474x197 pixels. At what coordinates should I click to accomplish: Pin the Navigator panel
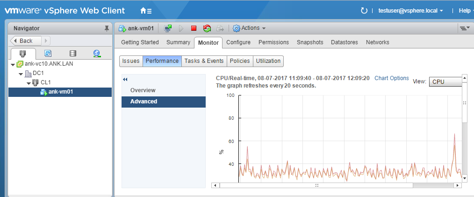click(x=107, y=28)
